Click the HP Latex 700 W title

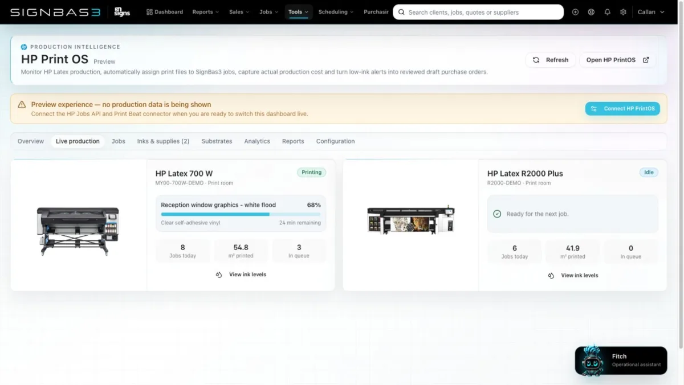(184, 174)
